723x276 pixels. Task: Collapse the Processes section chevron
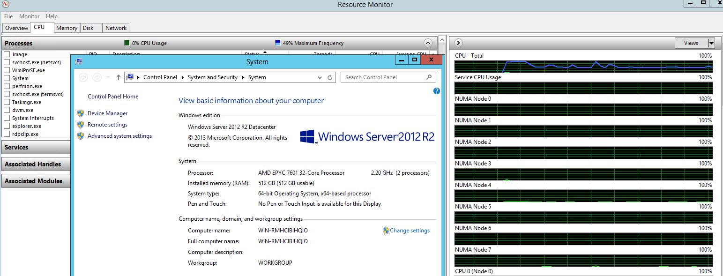pyautogui.click(x=427, y=43)
